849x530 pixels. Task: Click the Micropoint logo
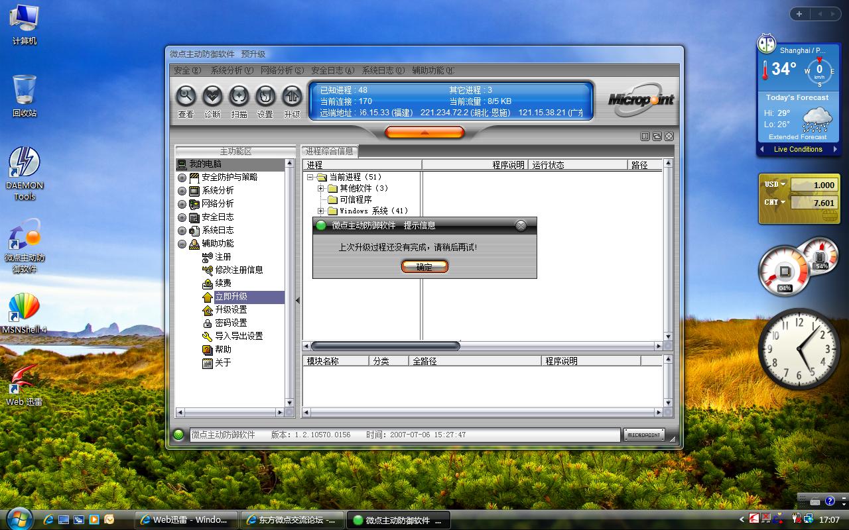click(x=641, y=100)
